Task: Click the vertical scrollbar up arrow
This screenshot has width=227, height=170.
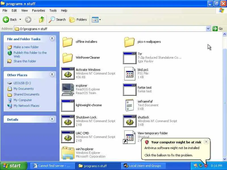Action: click(224, 34)
